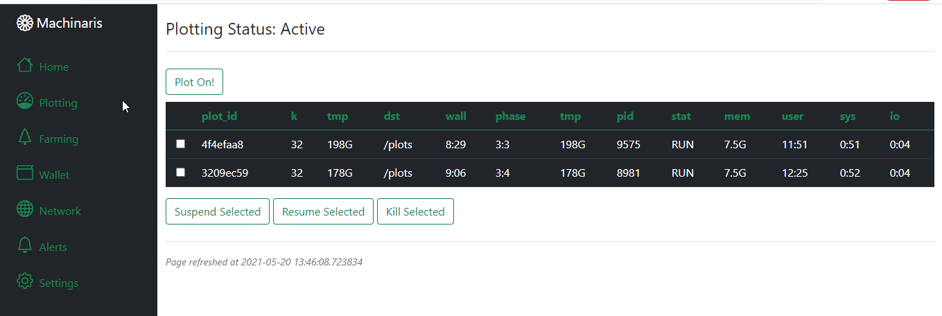
Task: Click the Machinaris flower logo icon
Action: 25,24
